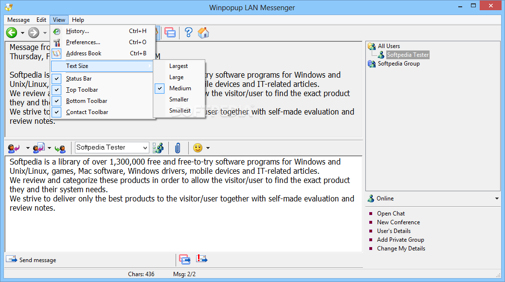Viewport: 505px width, 282px height.
Task: Click the smiley emoticon icon
Action: click(198, 148)
